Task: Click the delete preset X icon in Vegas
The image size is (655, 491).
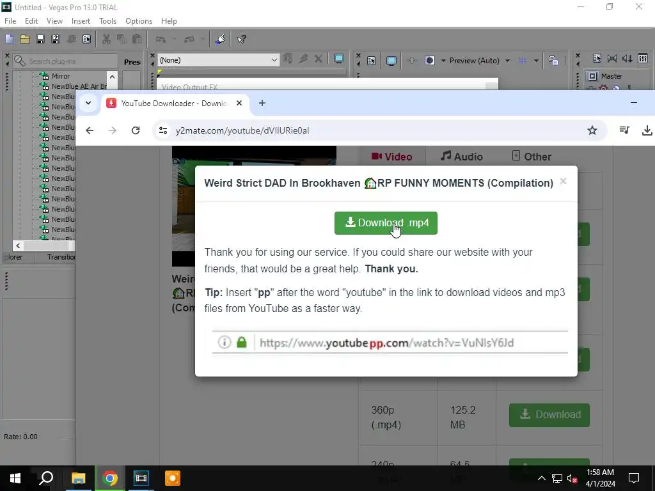Action: click(x=319, y=59)
